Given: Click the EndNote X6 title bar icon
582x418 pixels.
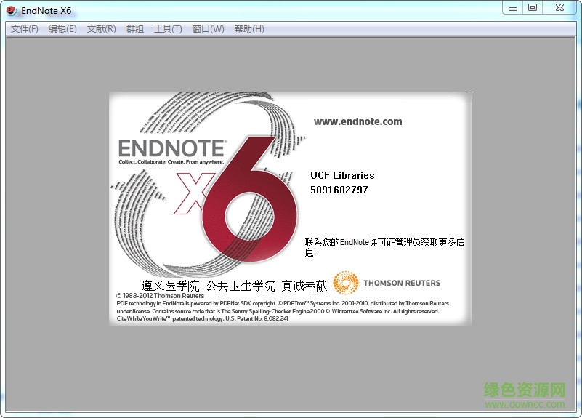Looking at the screenshot, I should [12, 10].
